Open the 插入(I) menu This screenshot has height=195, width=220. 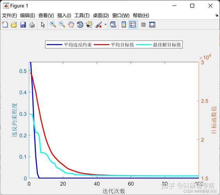pyautogui.click(x=64, y=16)
